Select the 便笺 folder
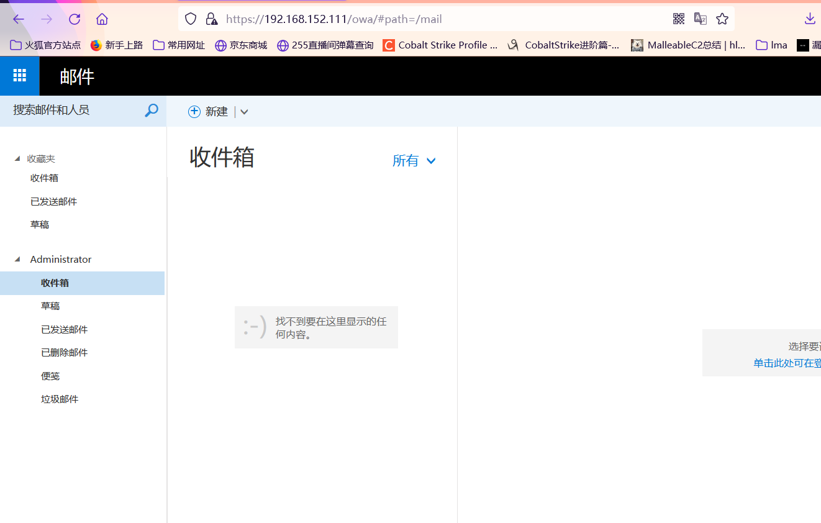The height and width of the screenshot is (523, 821). (x=50, y=376)
